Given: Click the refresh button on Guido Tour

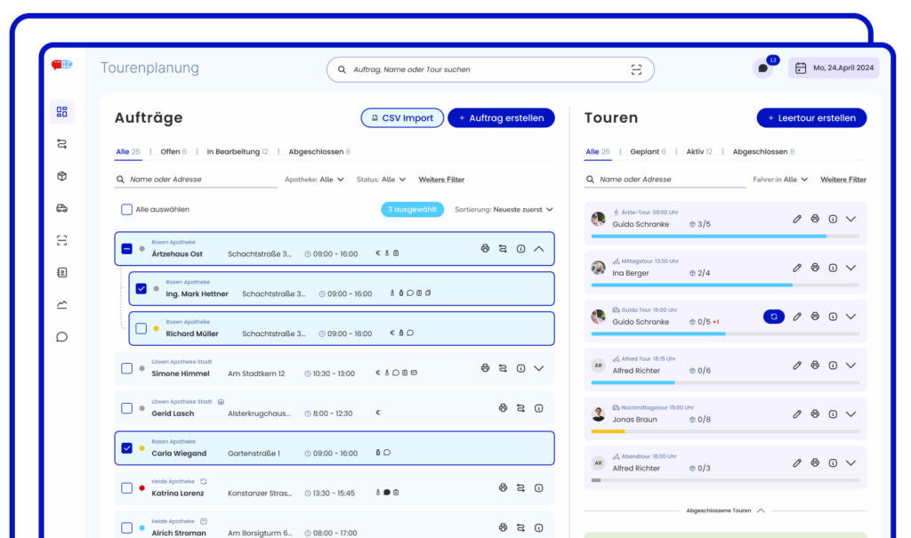Looking at the screenshot, I should tap(774, 317).
